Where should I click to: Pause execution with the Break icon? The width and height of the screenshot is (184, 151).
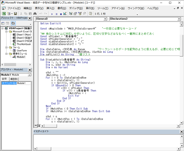pyautogui.click(x=57, y=14)
